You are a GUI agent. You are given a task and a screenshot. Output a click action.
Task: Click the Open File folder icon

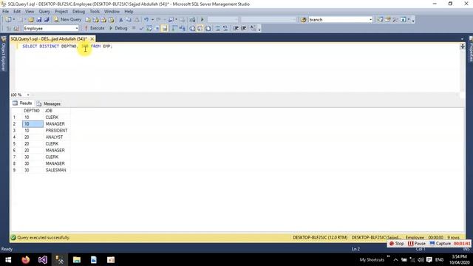[x=31, y=20]
